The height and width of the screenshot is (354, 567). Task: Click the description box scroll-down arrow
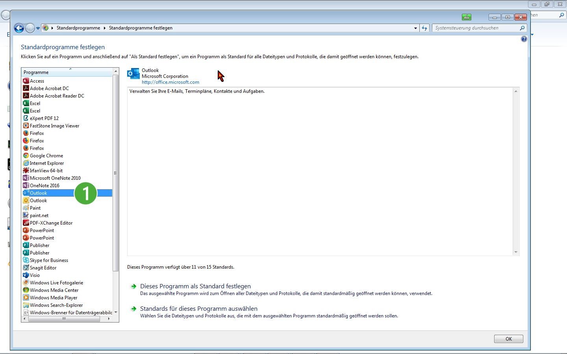[516, 252]
